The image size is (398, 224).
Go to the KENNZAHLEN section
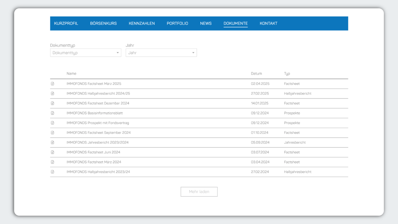(x=142, y=24)
